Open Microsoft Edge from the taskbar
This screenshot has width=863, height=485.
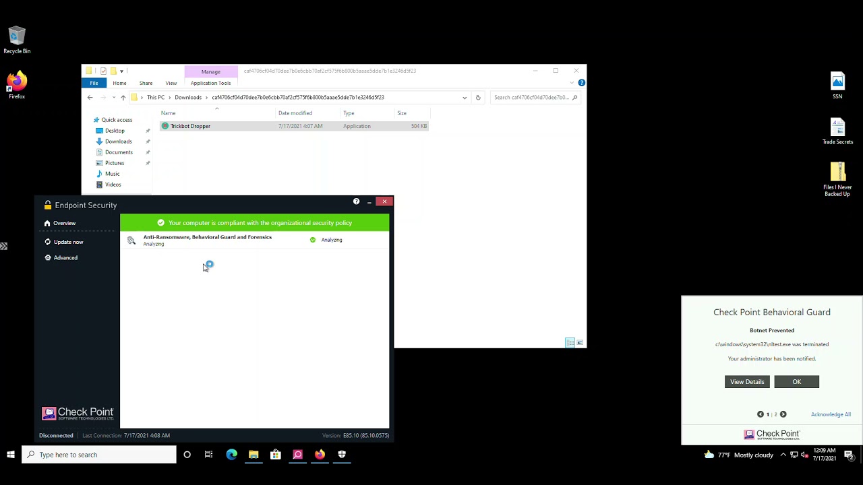(231, 455)
